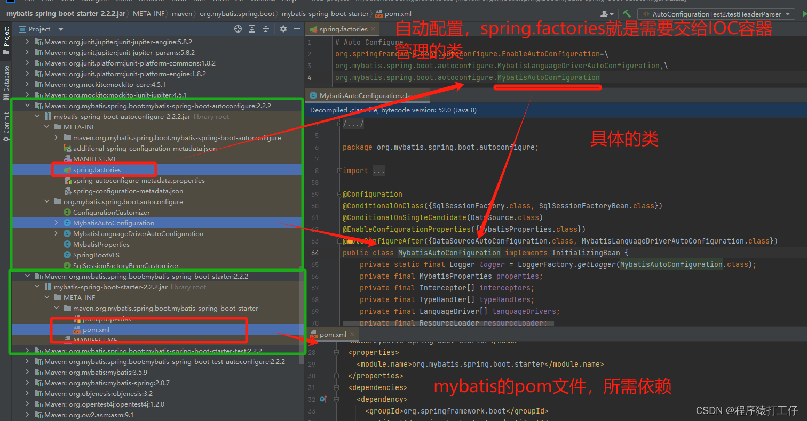Screen dimensions: 807x421
Task: Select Maven: org.mybatis:mybatis-spring:2.0.7 row
Action: [107, 383]
